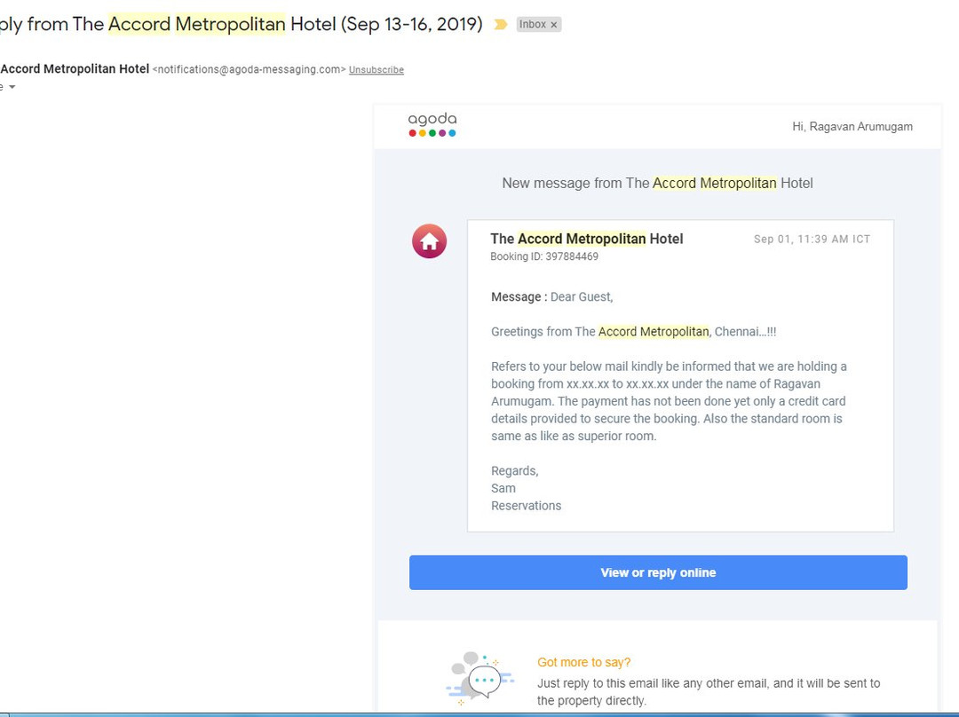Click the yellow importance marker beside the subject

point(501,25)
